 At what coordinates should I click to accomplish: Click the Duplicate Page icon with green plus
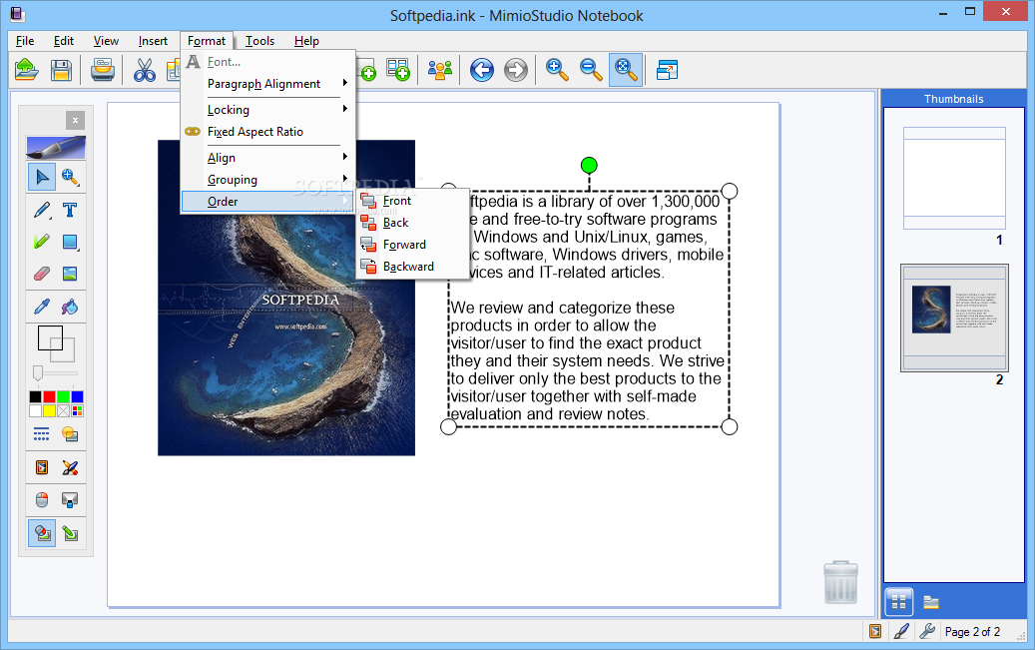tap(398, 69)
